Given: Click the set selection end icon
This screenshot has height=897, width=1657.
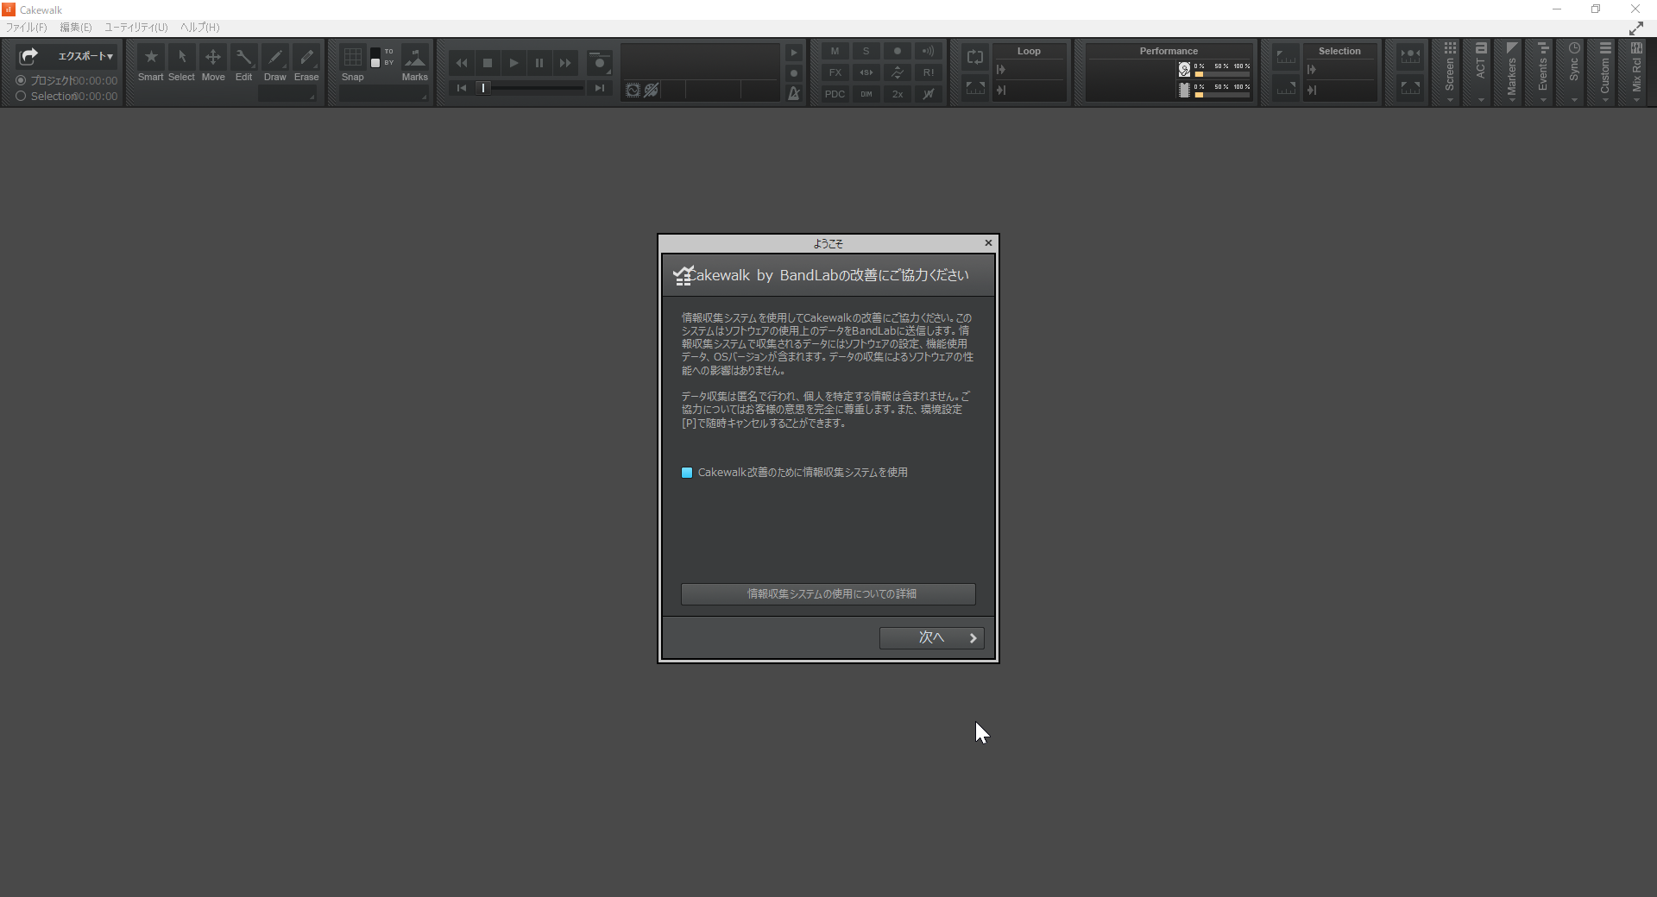Looking at the screenshot, I should (x=1286, y=88).
